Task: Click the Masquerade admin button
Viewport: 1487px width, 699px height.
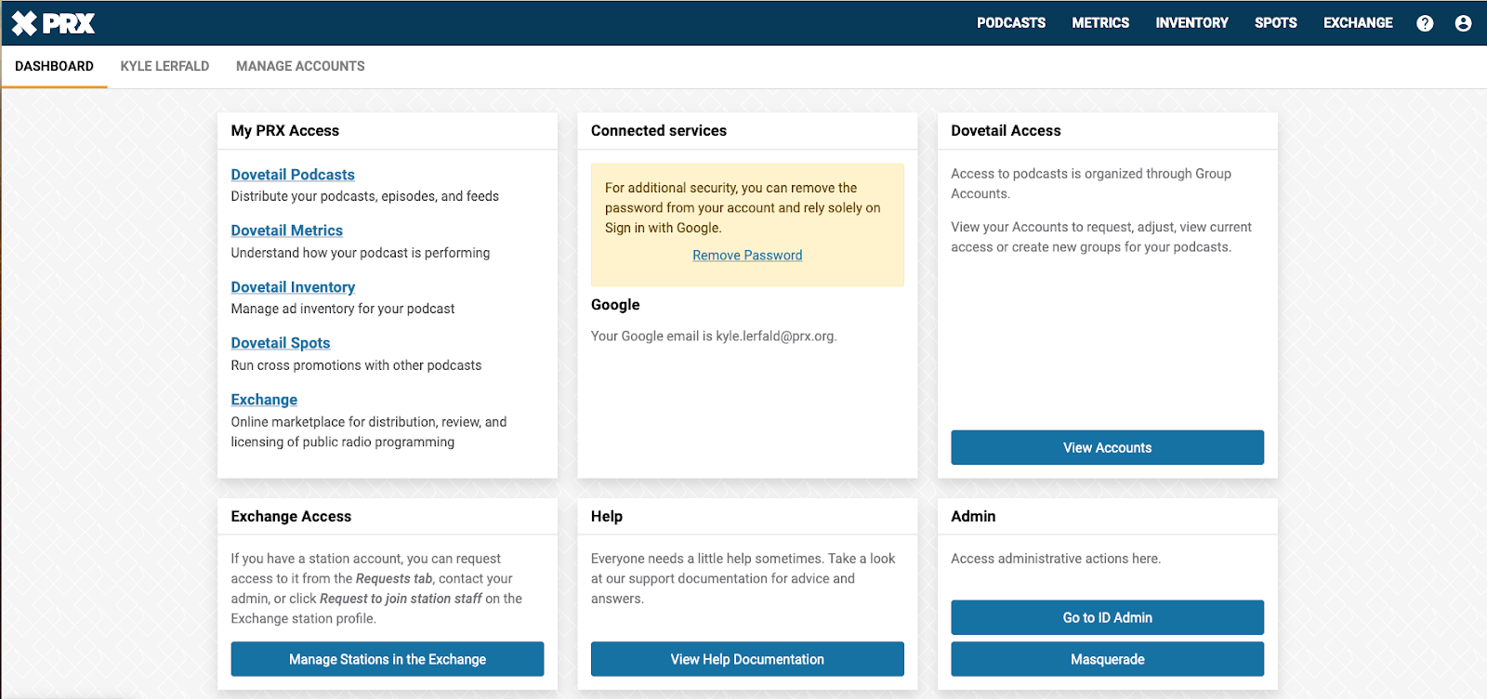Action: tap(1107, 659)
